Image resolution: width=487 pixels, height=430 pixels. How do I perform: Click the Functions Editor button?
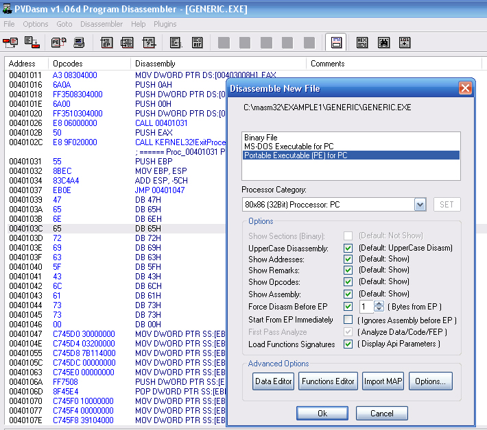point(328,381)
